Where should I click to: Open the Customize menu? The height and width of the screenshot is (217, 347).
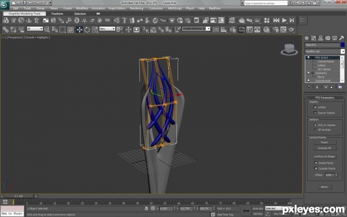pyautogui.click(x=156, y=9)
